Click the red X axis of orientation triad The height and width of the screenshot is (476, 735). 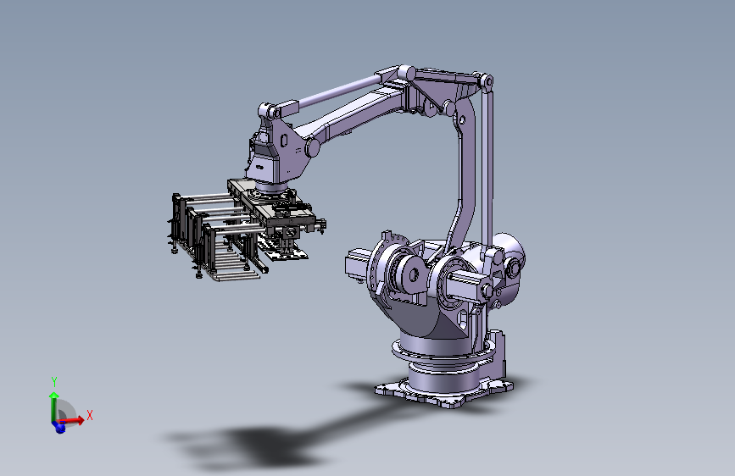click(73, 420)
